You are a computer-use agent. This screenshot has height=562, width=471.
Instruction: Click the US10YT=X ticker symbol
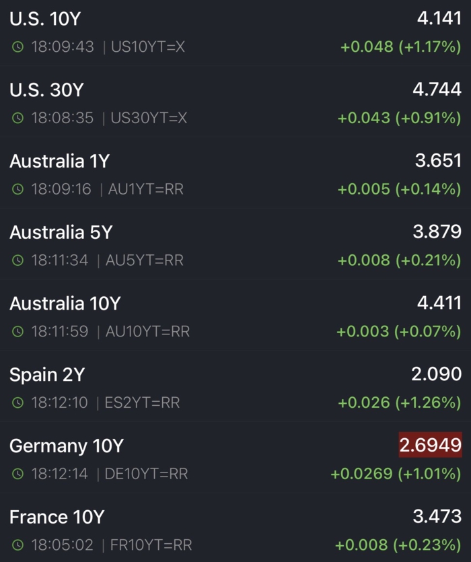148,47
